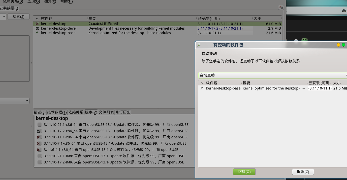Click the 为桌面优化的内核 summary cell
Image resolution: width=347 pixels, height=180 pixels.
(104, 24)
